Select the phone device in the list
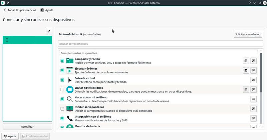 coord(27,40)
